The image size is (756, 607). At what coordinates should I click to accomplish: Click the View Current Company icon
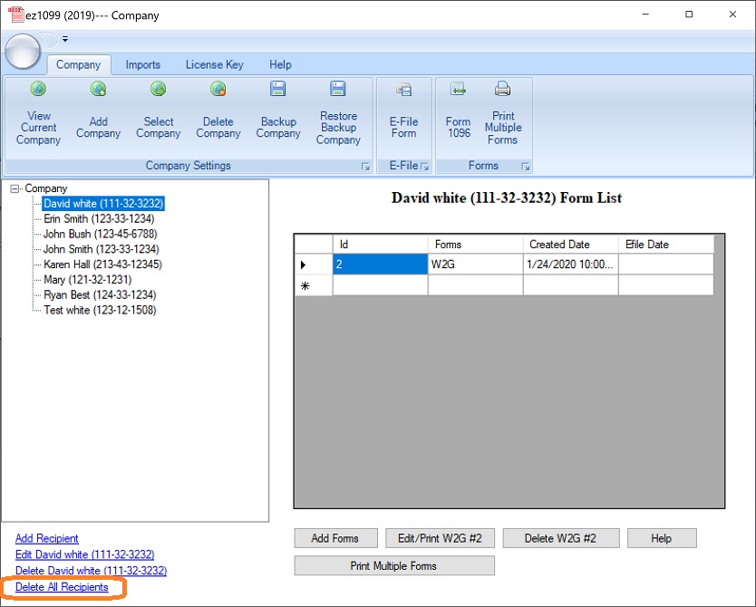(38, 90)
